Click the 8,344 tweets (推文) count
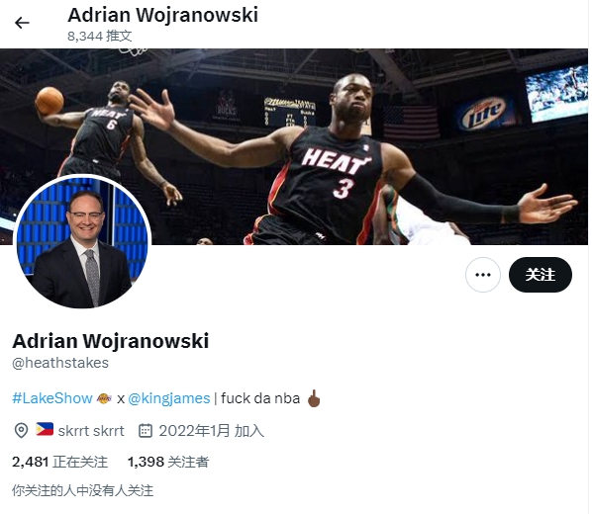 (100, 37)
